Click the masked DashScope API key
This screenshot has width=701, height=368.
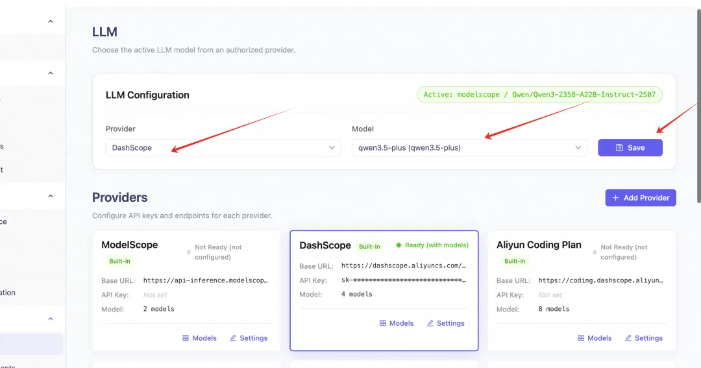(404, 280)
